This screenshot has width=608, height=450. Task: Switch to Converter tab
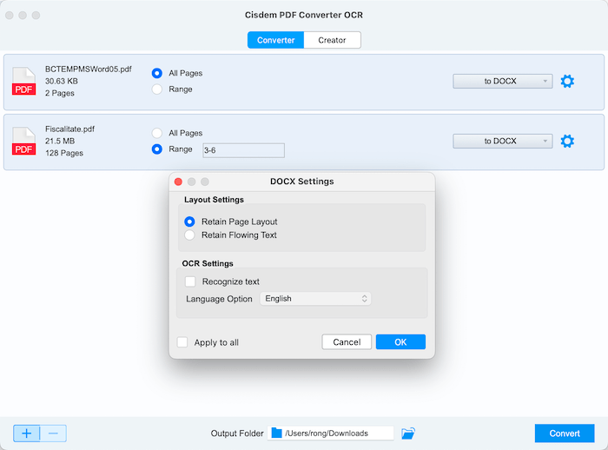coord(275,40)
